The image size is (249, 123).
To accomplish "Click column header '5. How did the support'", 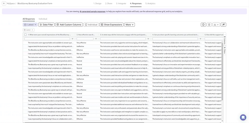I will click(x=214, y=35).
